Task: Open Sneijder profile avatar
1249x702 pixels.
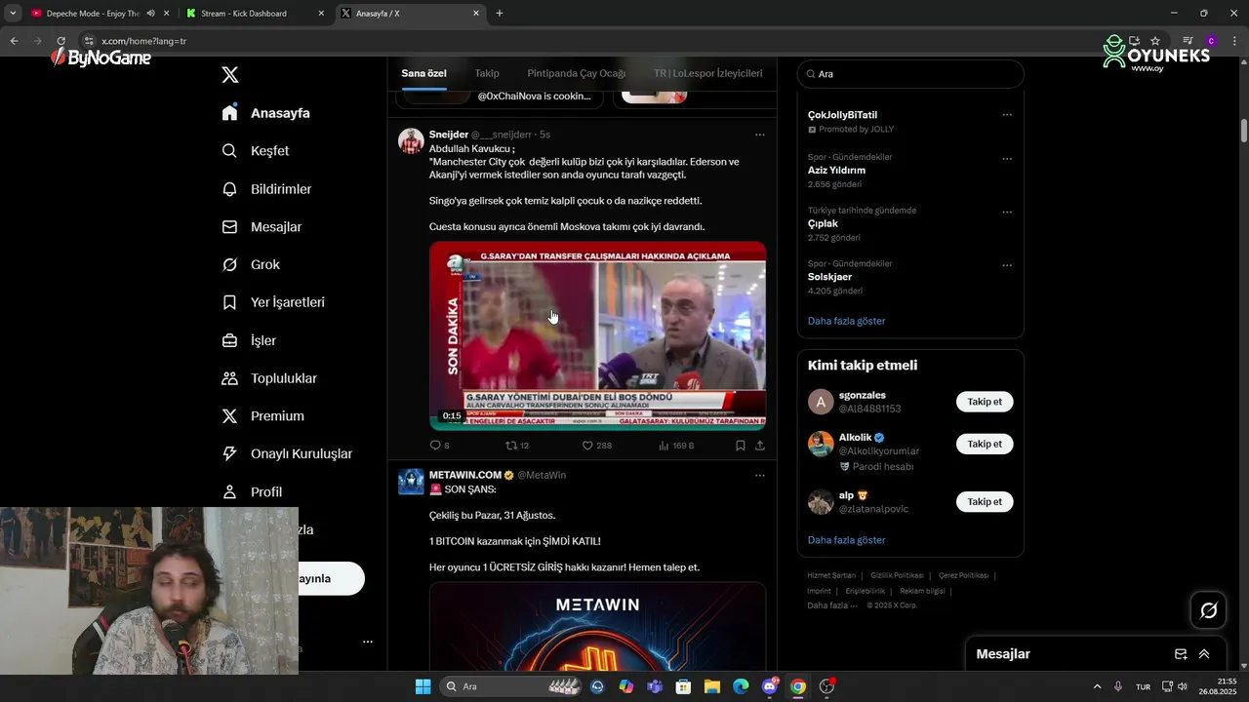Action: pyautogui.click(x=411, y=140)
